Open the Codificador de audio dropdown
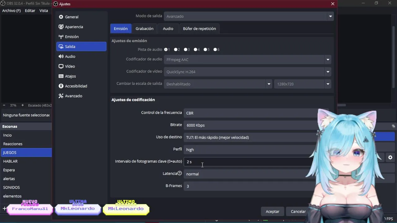Image resolution: width=397 pixels, height=223 pixels. click(248, 59)
